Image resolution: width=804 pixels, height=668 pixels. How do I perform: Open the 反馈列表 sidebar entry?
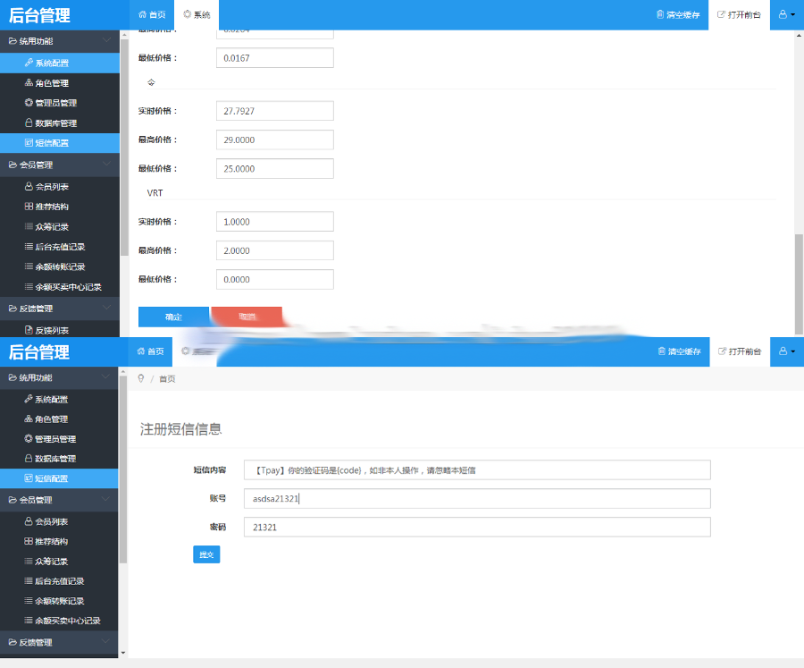click(x=60, y=330)
